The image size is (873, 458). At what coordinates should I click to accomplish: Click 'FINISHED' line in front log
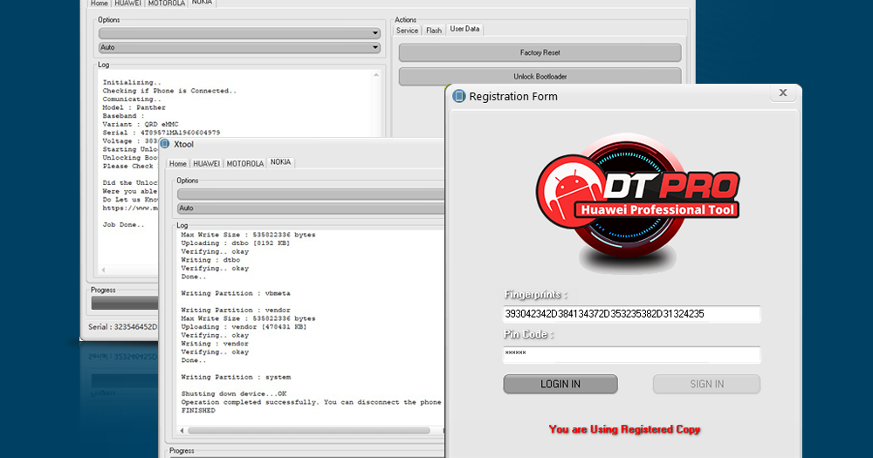(198, 411)
